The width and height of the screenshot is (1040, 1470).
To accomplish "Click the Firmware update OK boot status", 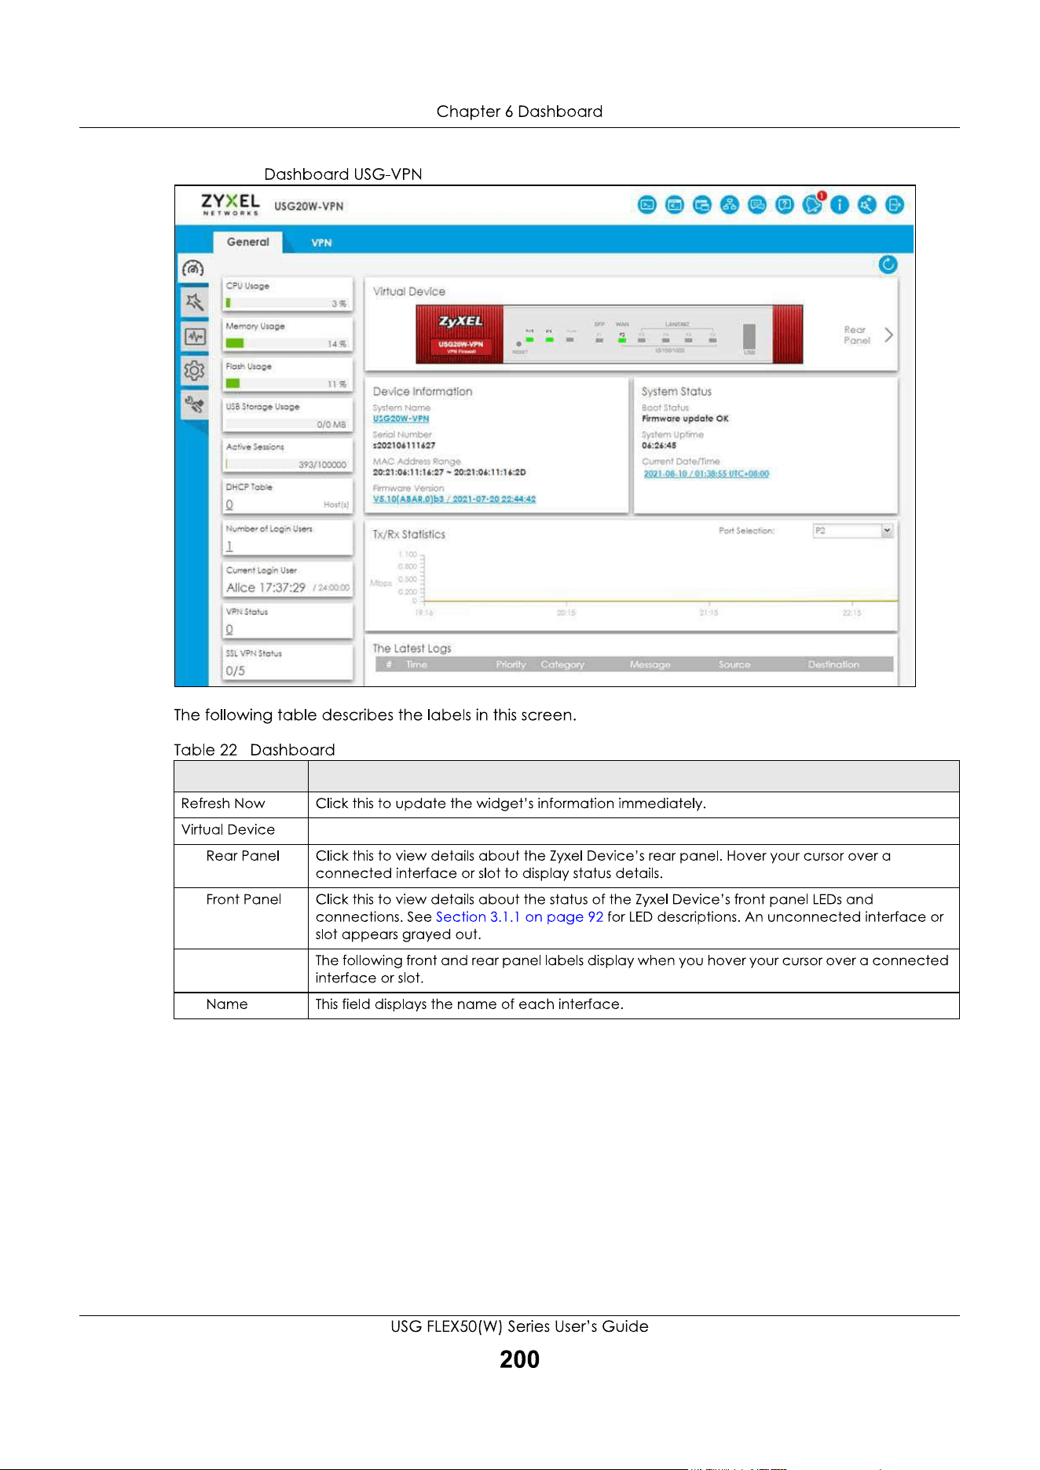I will pos(685,419).
